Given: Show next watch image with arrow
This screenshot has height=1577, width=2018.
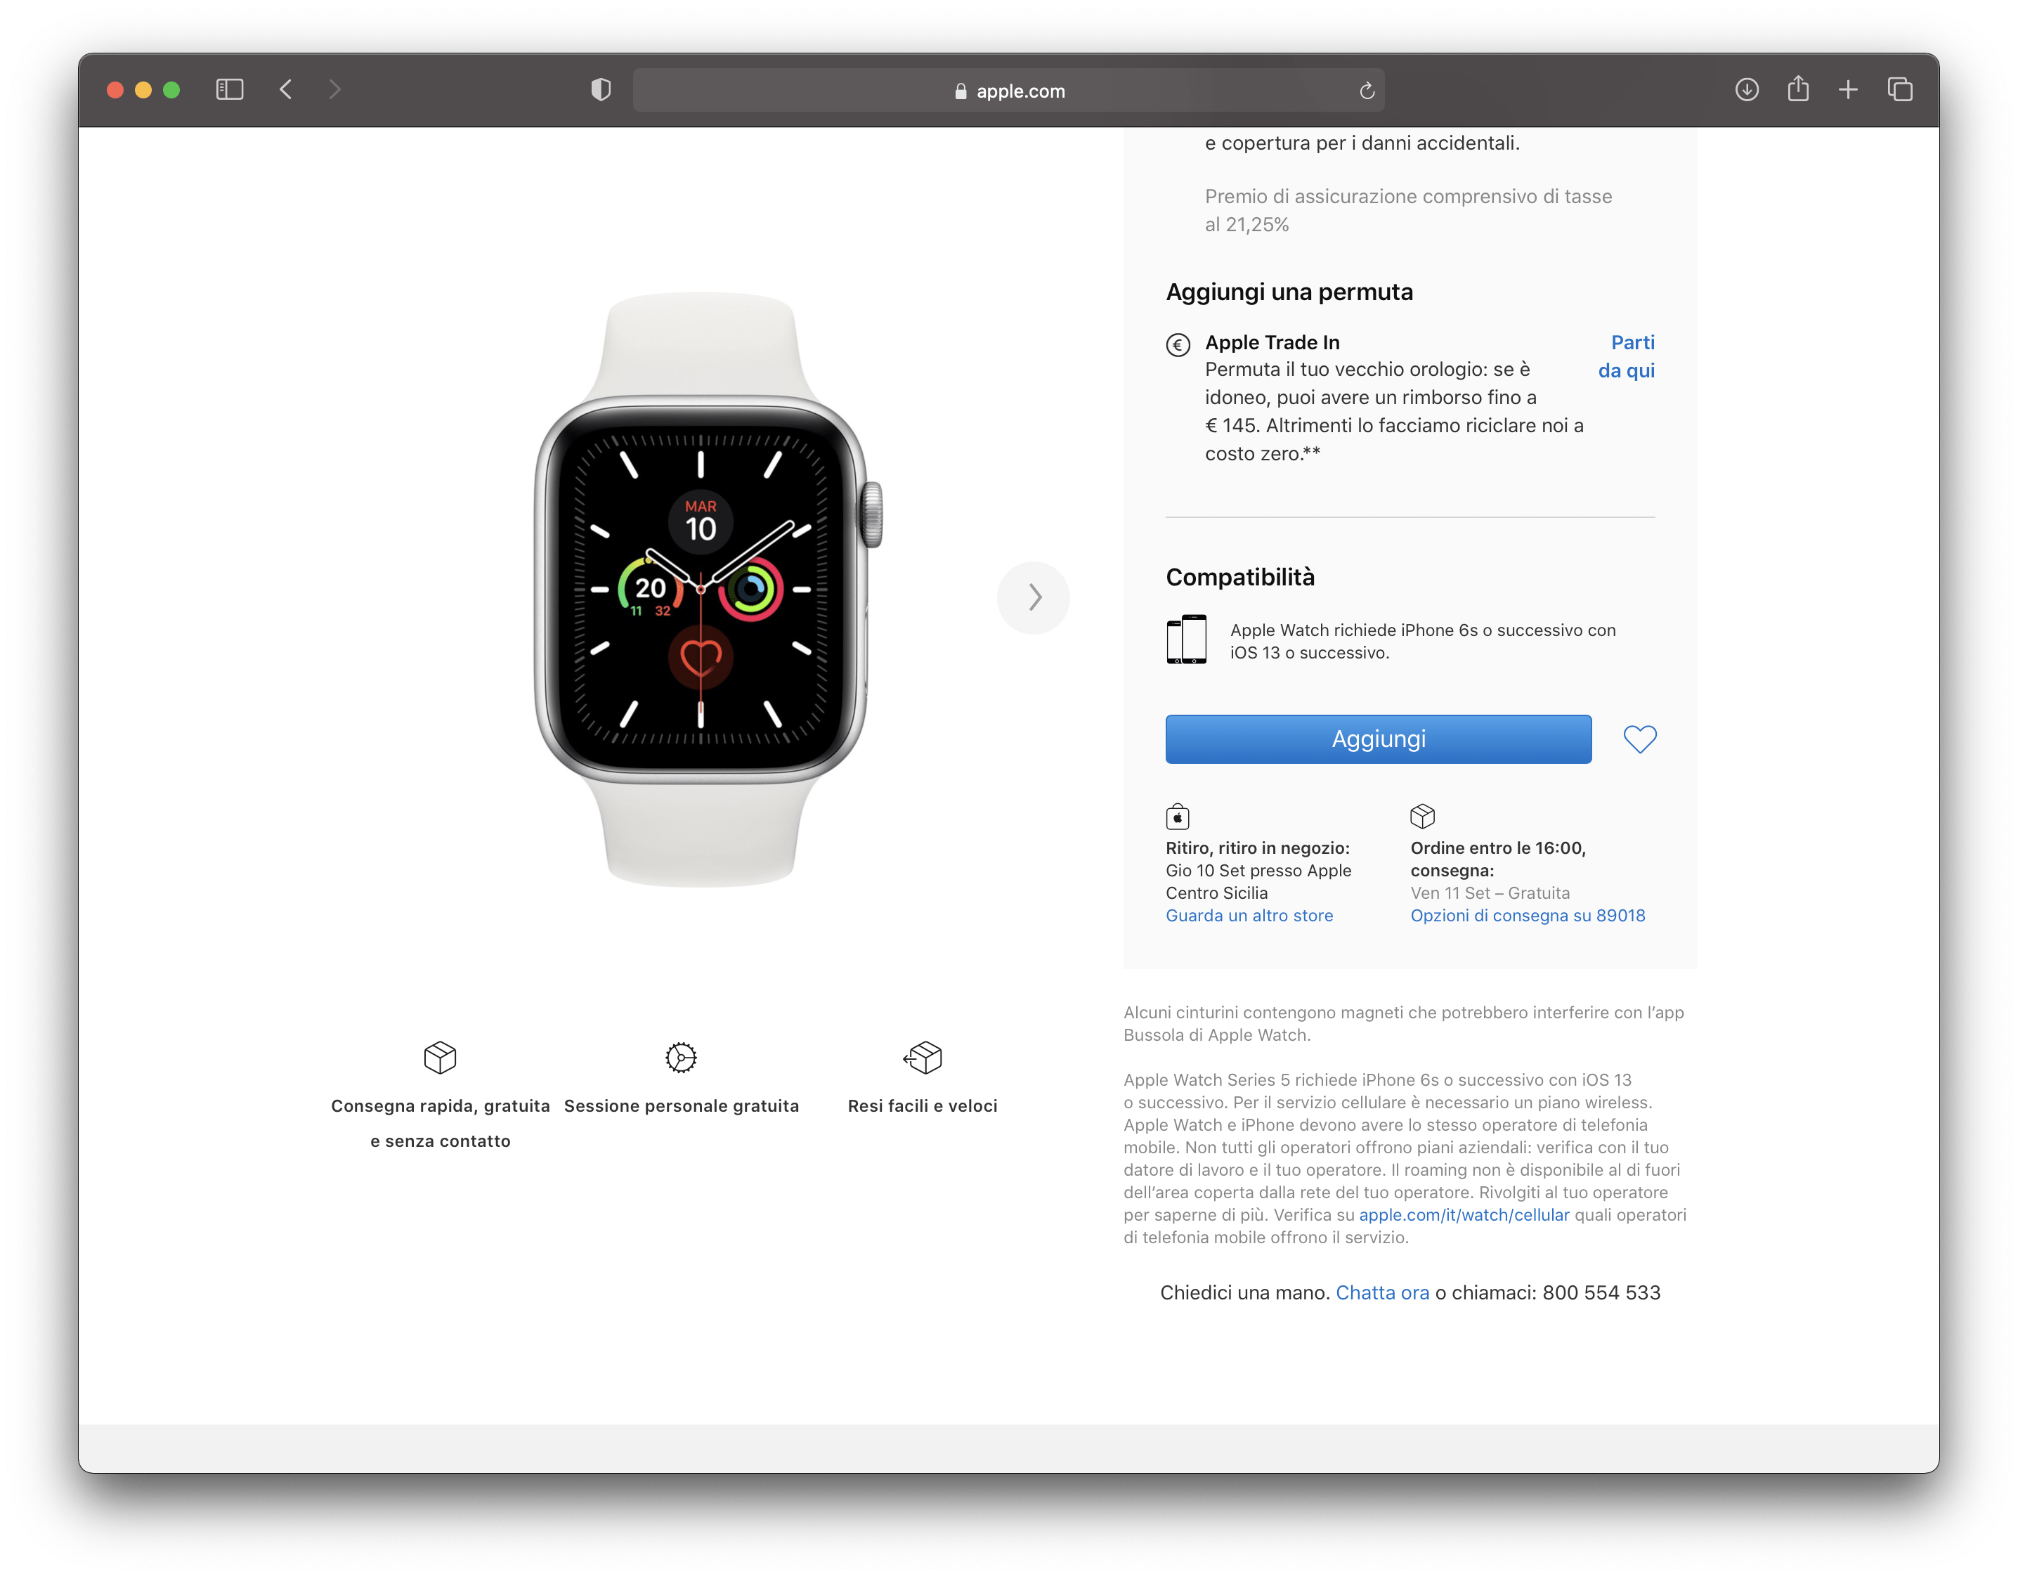Looking at the screenshot, I should tap(1034, 597).
